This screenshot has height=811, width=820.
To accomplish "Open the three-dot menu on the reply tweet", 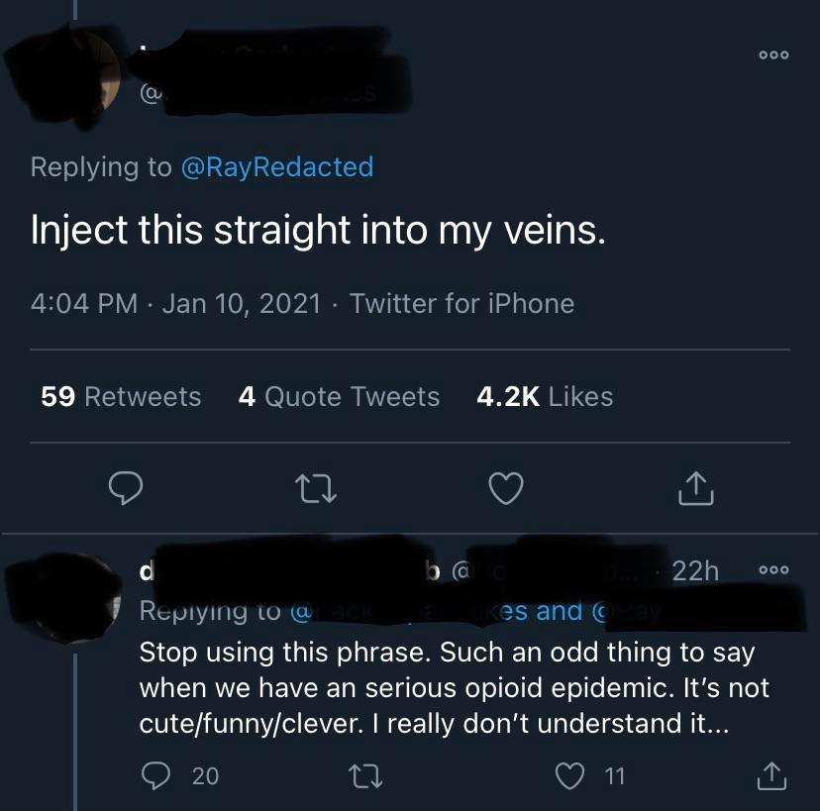I will click(x=772, y=569).
